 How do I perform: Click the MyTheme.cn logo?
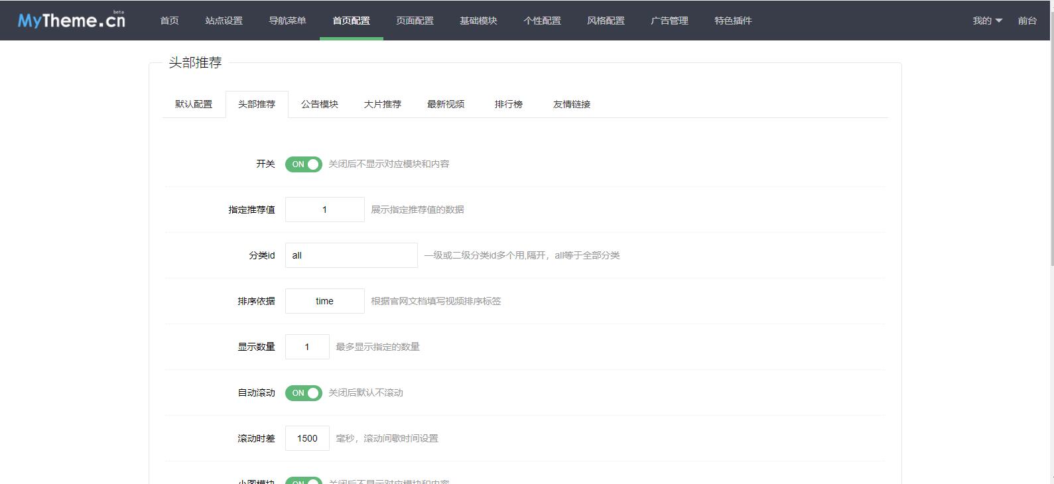[71, 21]
